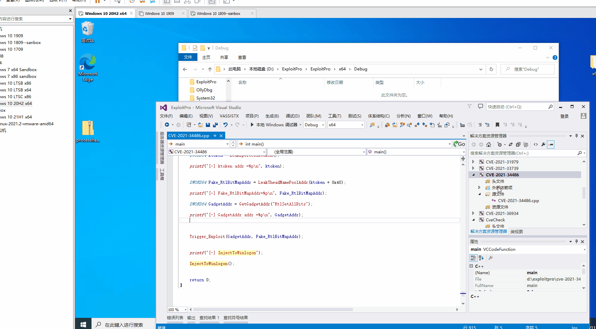Click the Pending Changes Filter clock icon
This screenshot has height=329, width=596.
pyautogui.click(x=499, y=145)
